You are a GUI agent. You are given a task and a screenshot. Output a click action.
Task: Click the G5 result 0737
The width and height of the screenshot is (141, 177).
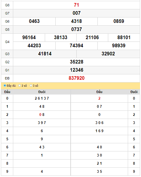[x=77, y=29]
